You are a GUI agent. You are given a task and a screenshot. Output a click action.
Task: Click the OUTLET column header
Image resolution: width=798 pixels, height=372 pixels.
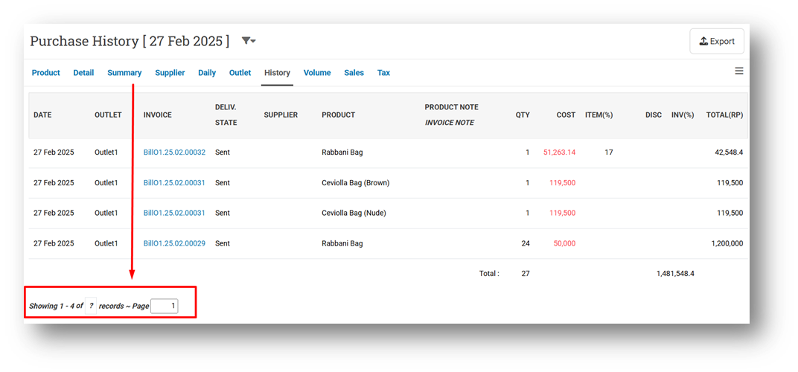tap(108, 115)
